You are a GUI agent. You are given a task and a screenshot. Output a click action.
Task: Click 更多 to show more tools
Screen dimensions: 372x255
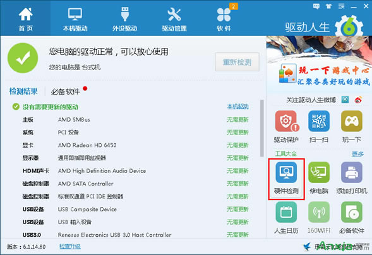coord(357,154)
